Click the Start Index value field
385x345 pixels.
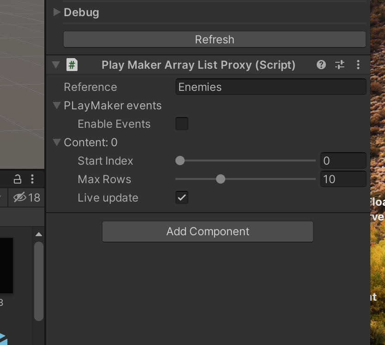click(x=343, y=161)
